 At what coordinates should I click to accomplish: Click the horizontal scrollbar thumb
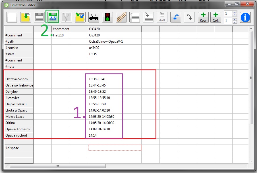[78, 166]
